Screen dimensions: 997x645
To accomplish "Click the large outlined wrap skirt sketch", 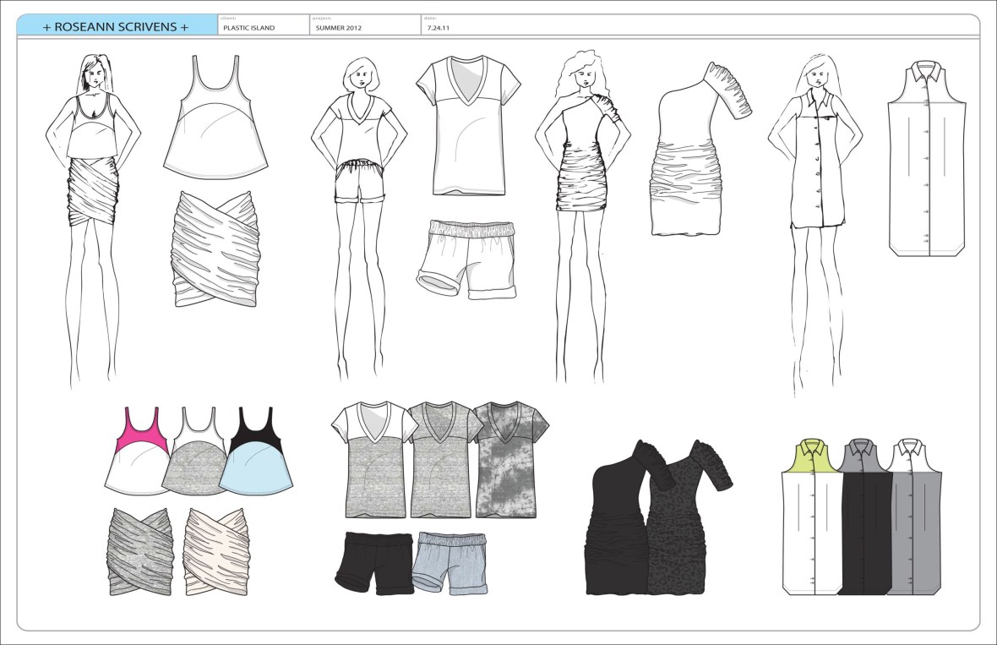I will pos(215,249).
